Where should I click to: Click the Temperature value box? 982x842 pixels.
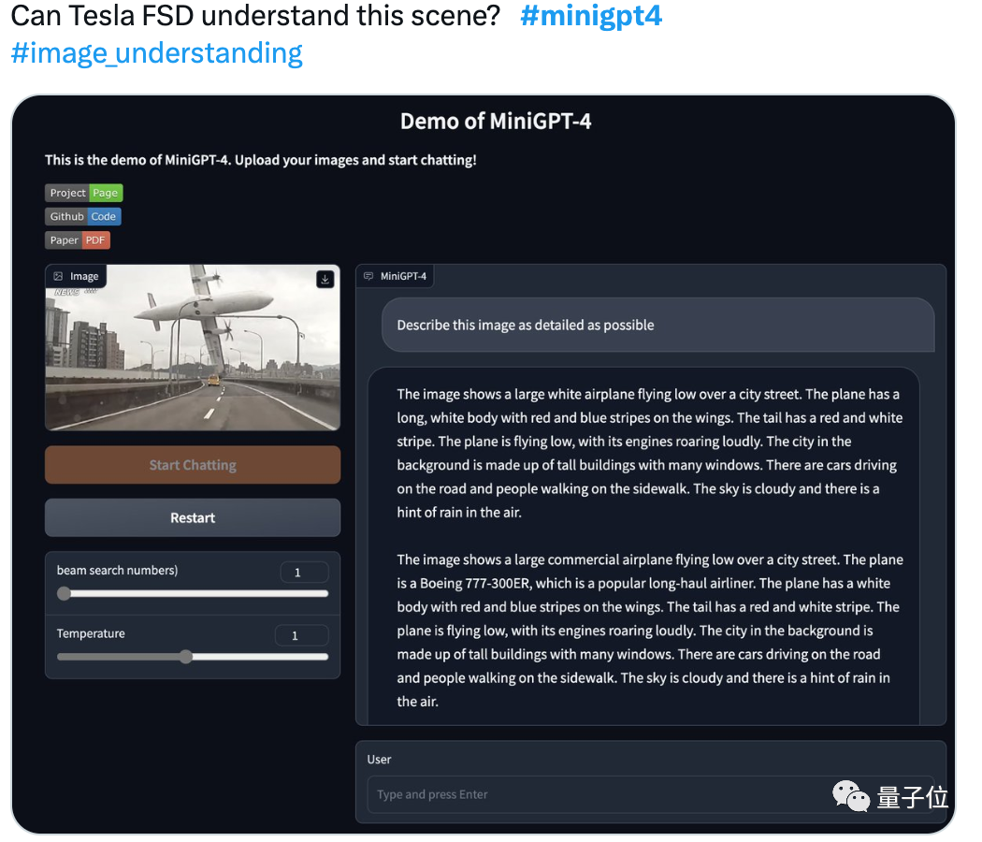coord(302,635)
